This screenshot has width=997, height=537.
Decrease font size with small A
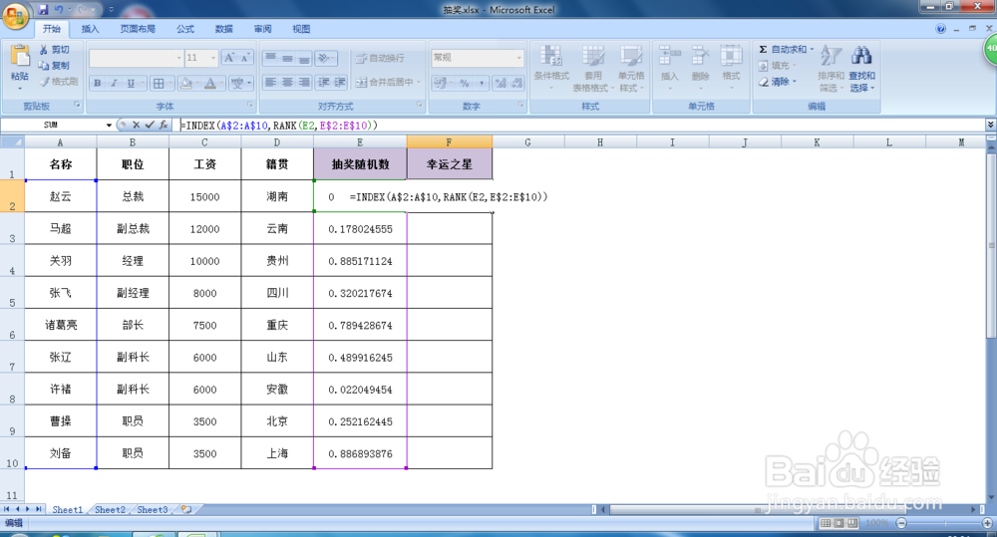[x=245, y=58]
